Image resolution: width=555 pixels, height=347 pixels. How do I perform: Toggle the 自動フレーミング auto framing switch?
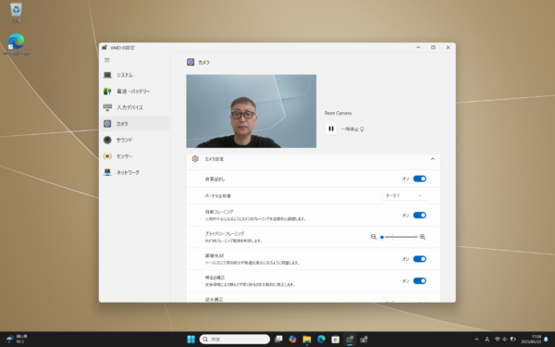click(419, 216)
